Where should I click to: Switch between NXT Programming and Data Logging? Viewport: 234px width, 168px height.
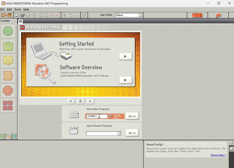(6, 15)
